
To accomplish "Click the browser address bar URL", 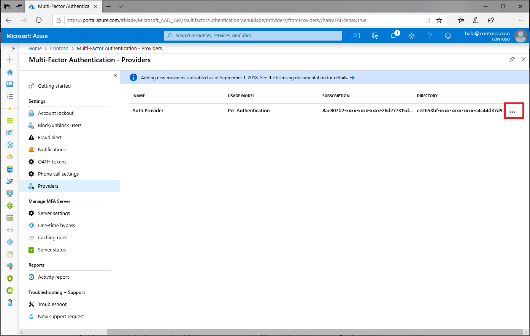I will point(216,20).
